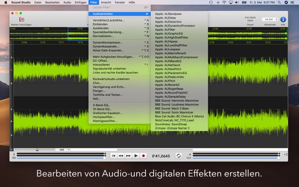Screen dimensions: 299x187
Task: Open Notification Center icon
Action: tap(292, 2)
